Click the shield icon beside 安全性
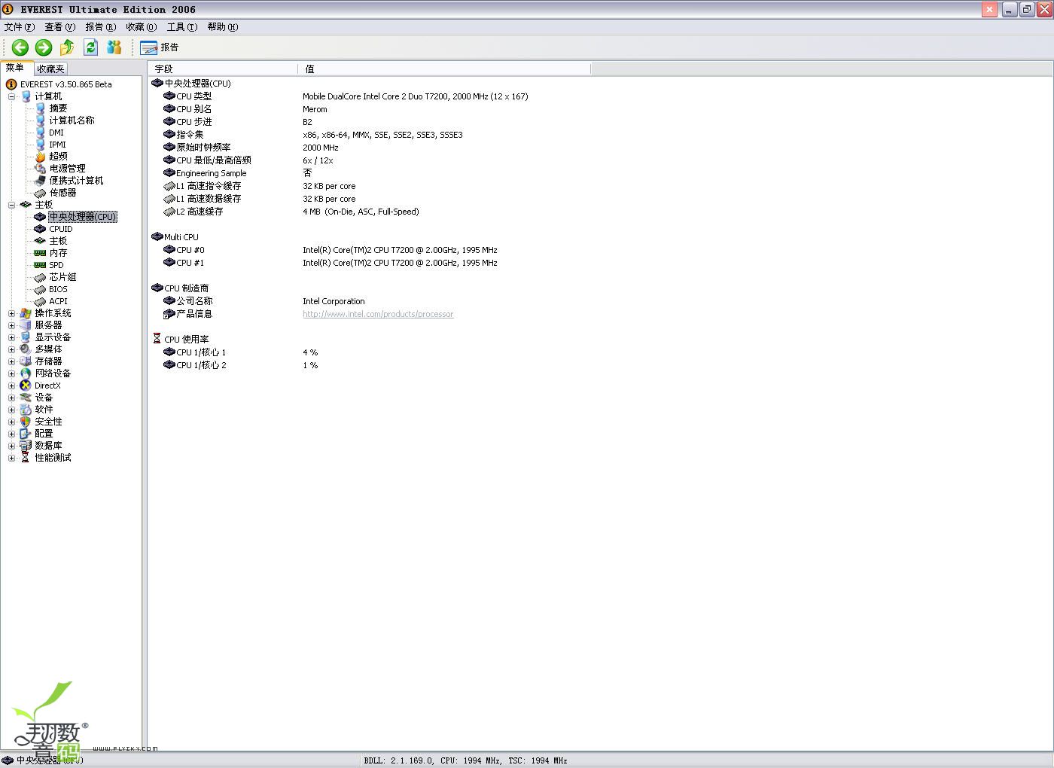 (26, 422)
